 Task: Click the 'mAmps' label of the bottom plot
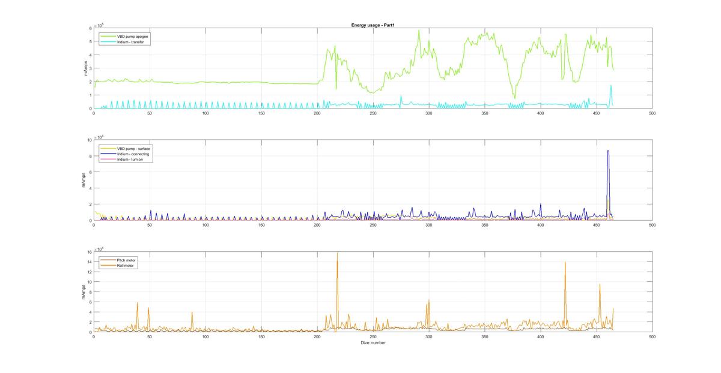[85, 292]
